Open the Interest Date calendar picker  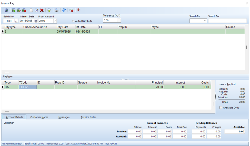[36, 21]
